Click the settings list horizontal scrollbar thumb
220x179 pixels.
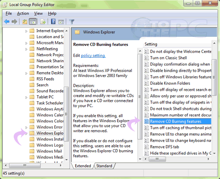click(157, 159)
